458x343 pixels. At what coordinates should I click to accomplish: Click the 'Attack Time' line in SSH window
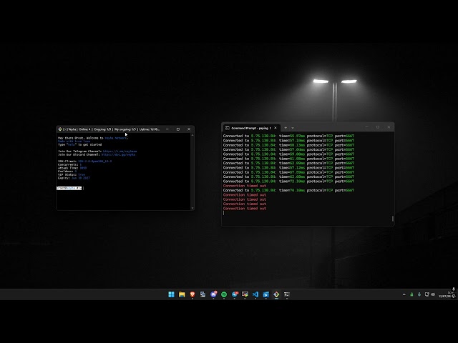[72, 168]
